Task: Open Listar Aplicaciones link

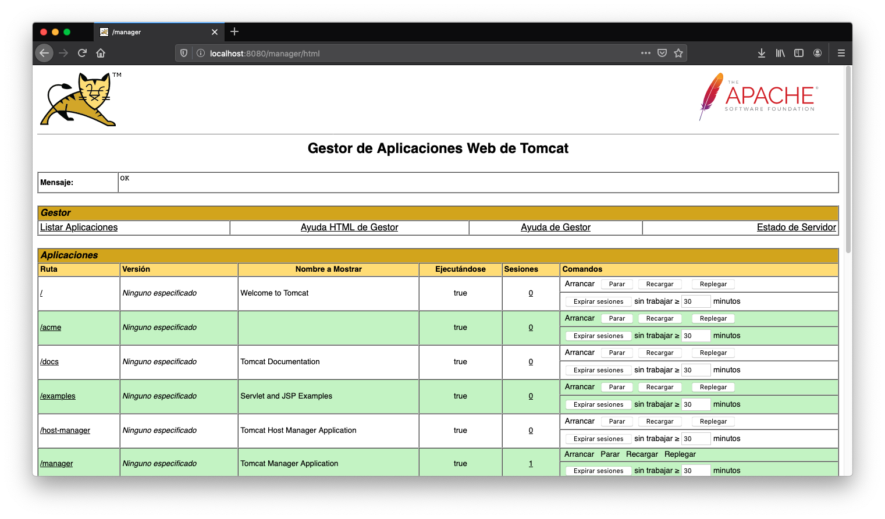Action: [x=79, y=227]
